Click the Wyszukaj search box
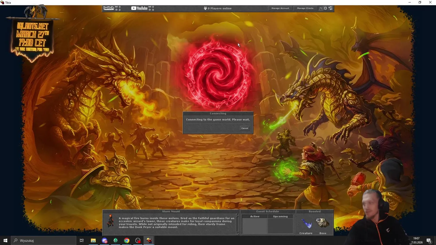 tap(43, 241)
